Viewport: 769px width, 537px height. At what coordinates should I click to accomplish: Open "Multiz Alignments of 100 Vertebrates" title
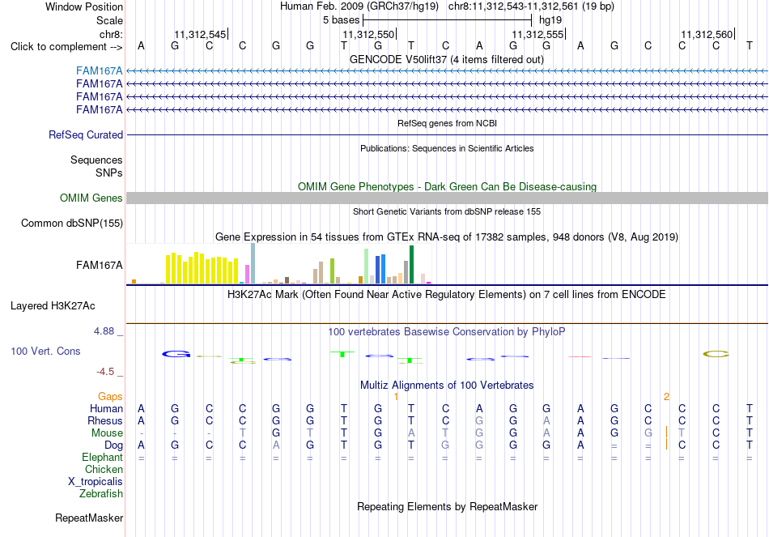tap(447, 386)
